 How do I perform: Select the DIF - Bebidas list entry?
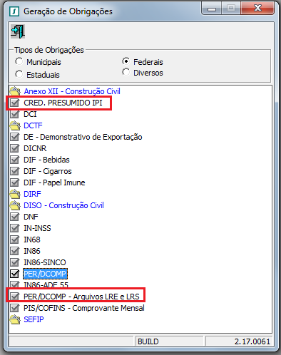(46, 160)
